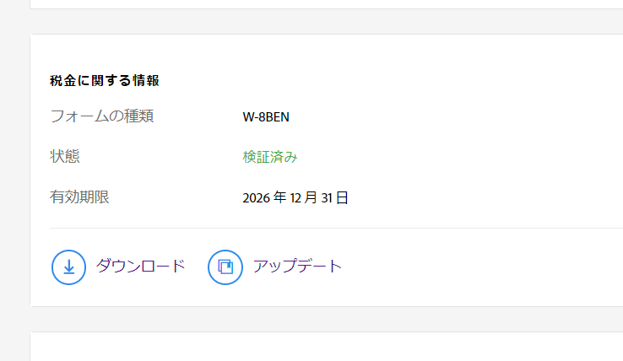The image size is (623, 361).
Task: Select the W-8BEN form type value
Action: click(266, 117)
